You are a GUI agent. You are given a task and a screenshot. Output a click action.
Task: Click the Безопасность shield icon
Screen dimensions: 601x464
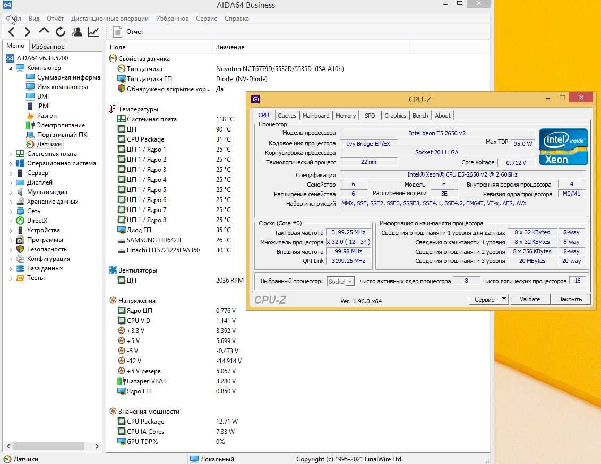tap(20, 249)
